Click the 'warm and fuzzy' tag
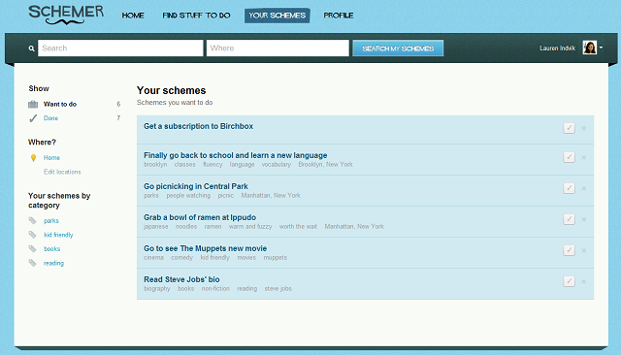 [x=250, y=226]
